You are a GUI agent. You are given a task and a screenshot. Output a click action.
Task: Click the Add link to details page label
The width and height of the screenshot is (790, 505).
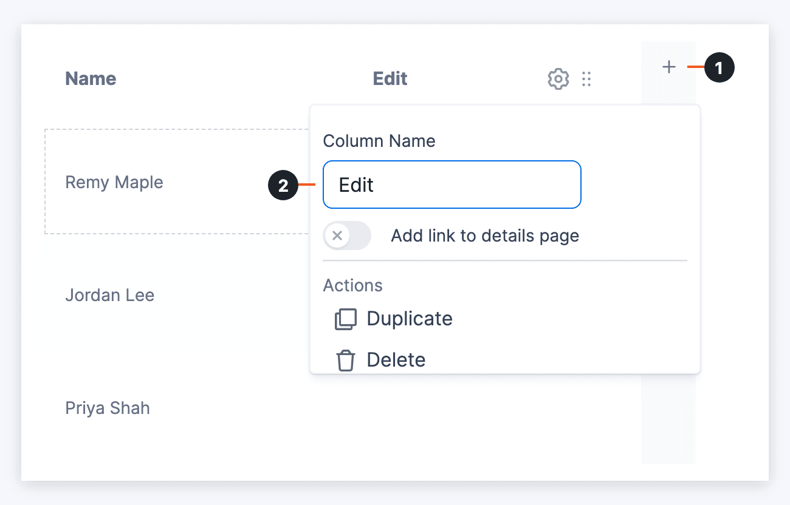[485, 236]
